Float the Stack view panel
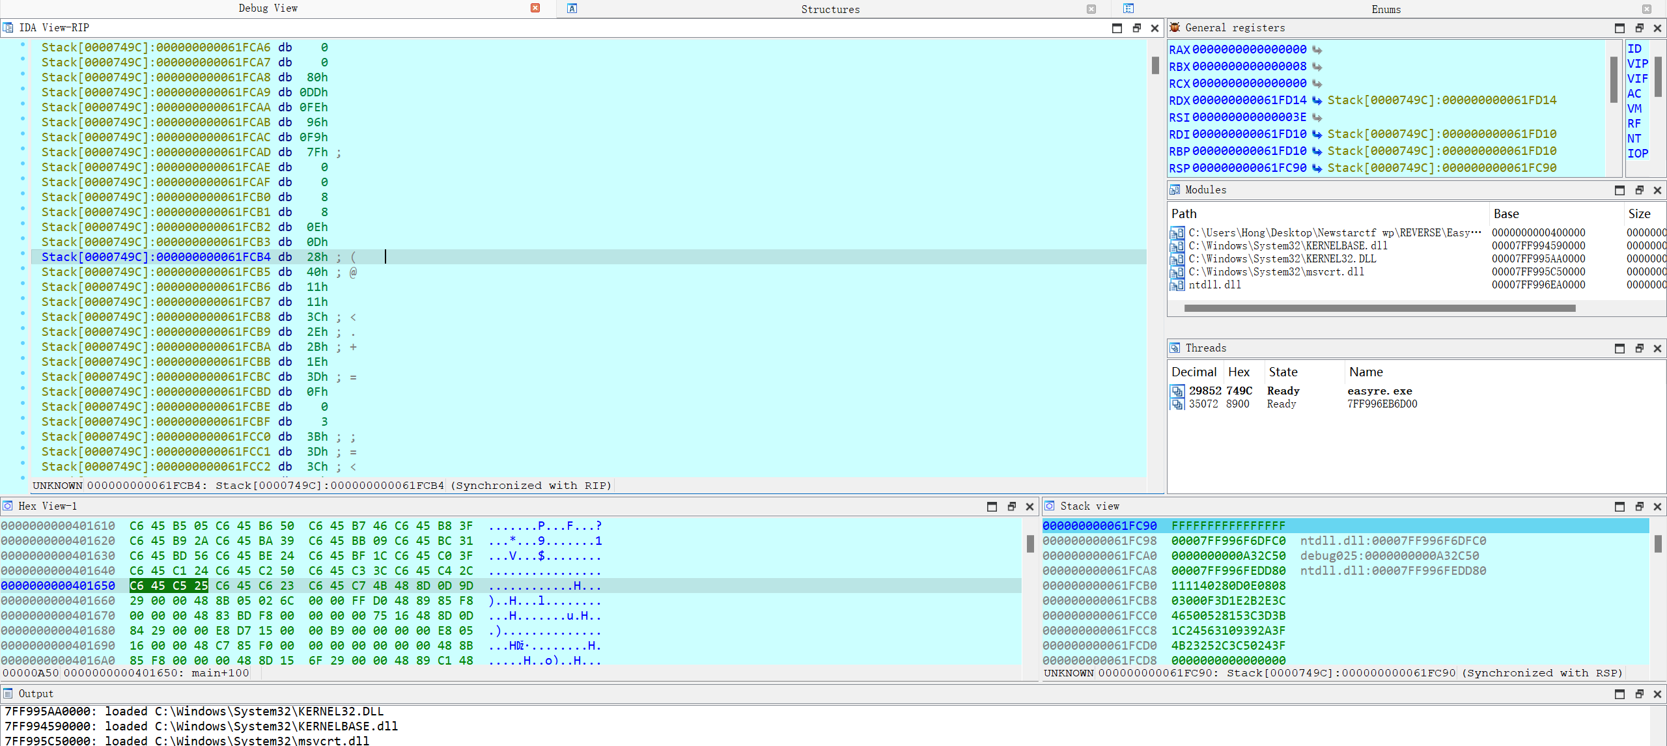1667x746 pixels. (x=1639, y=506)
